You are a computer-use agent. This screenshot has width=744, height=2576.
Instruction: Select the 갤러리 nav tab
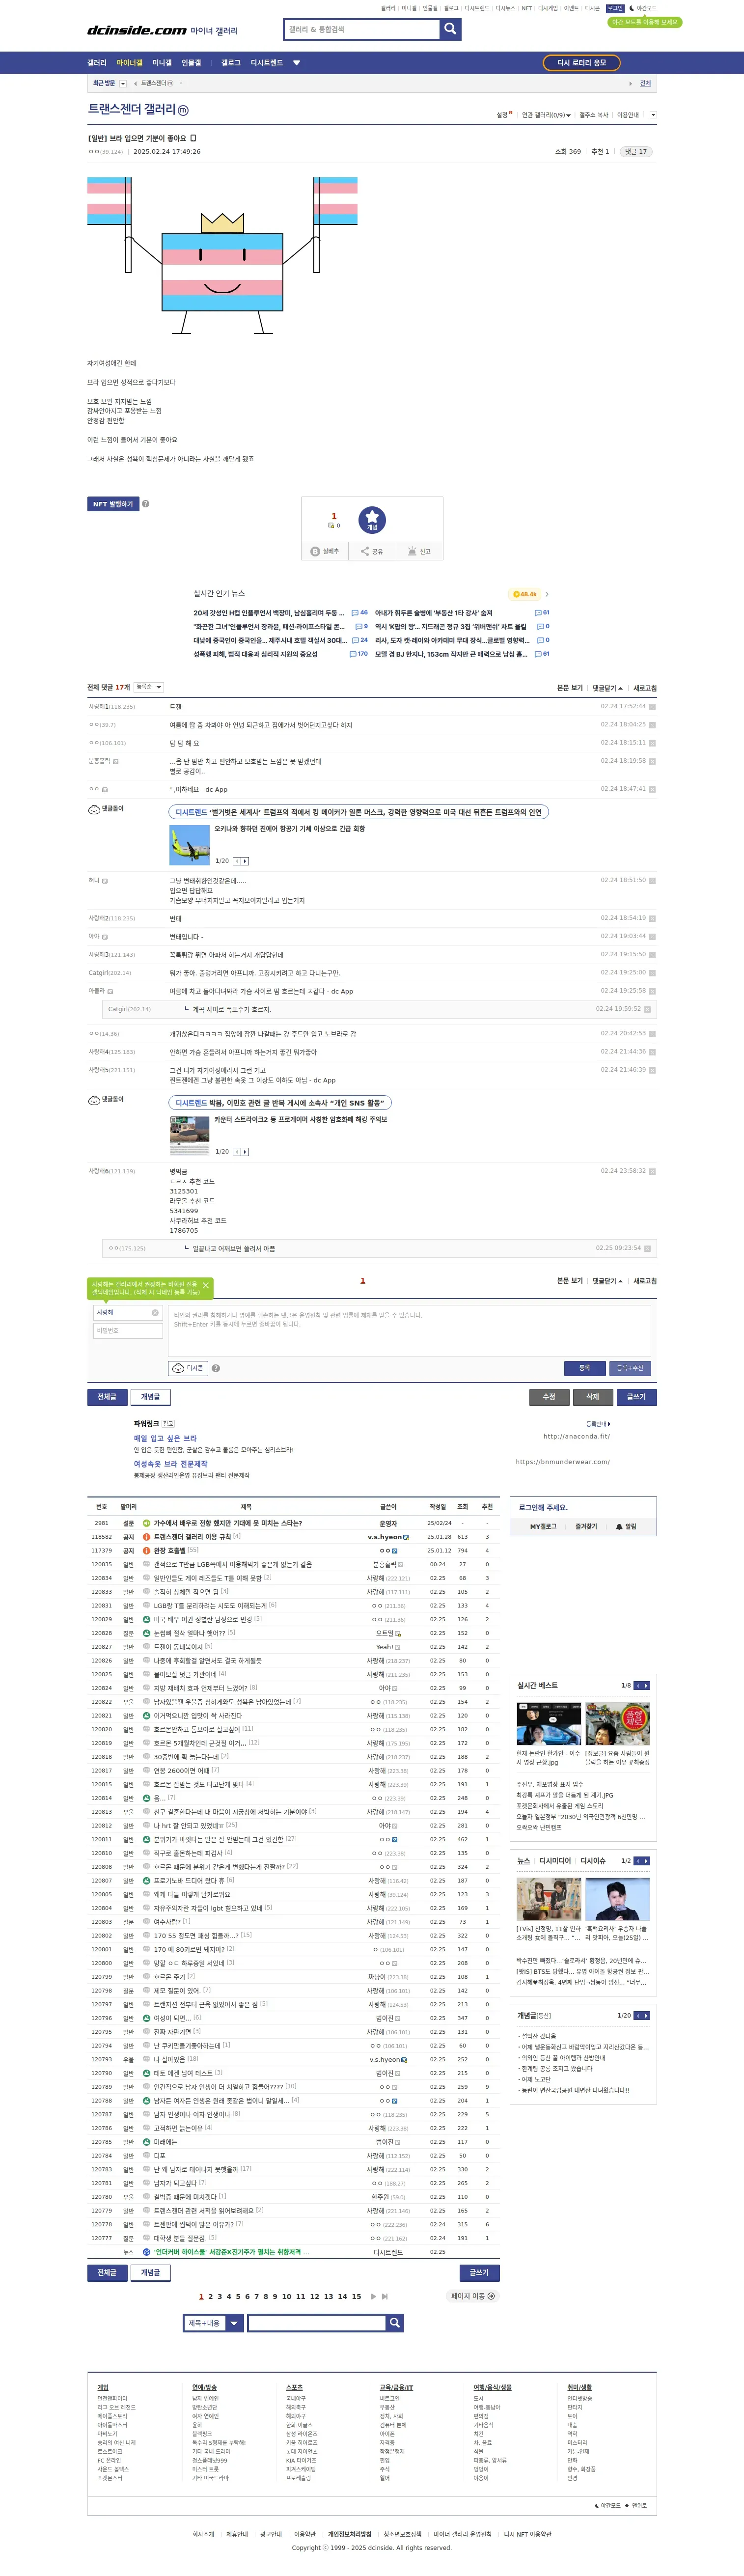[x=97, y=63]
